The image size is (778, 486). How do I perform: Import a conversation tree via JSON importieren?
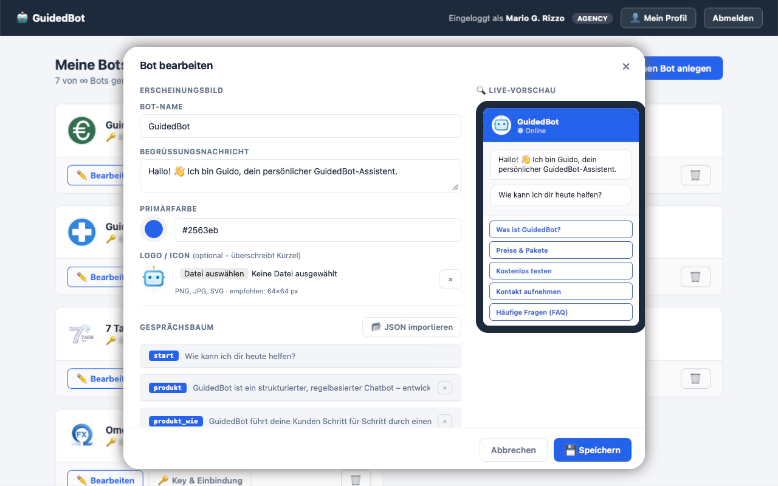[x=411, y=327]
